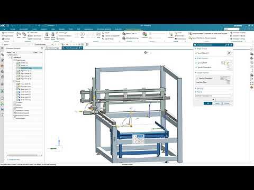The image size is (254, 190).
Task: Click the Select Object icon in the dialog
Action: 229,53
